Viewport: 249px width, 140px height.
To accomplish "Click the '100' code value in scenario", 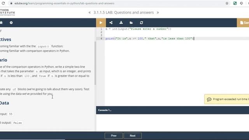I will (x=27, y=76).
